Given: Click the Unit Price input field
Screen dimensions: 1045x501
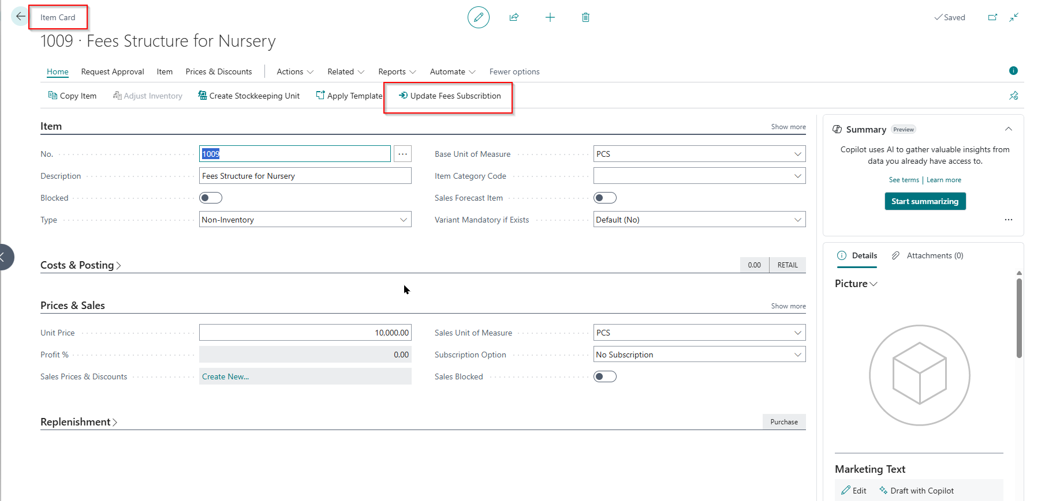Looking at the screenshot, I should pyautogui.click(x=305, y=333).
